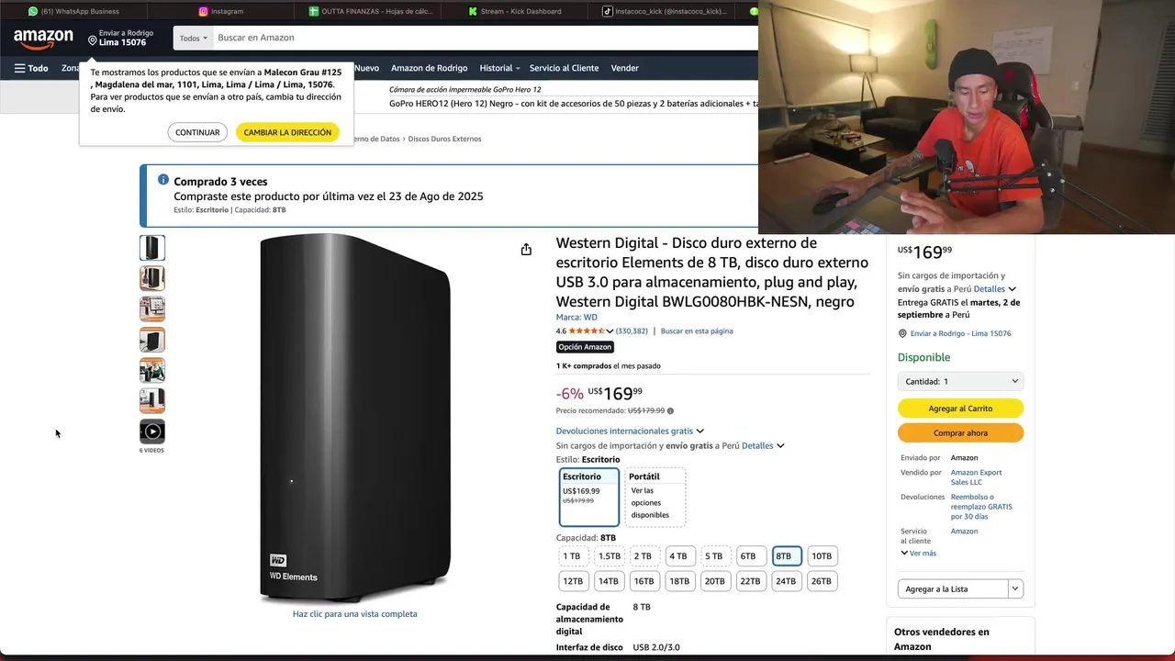
Task: Play the product video thumbnail
Action: tap(152, 431)
